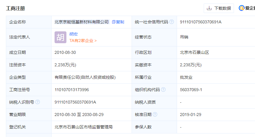
Task: Click help icon beside 纳税人识别号
Action: click(38, 102)
